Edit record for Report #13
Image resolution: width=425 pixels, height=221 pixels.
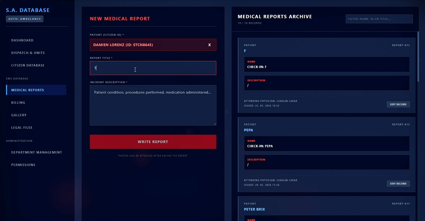[x=398, y=104]
